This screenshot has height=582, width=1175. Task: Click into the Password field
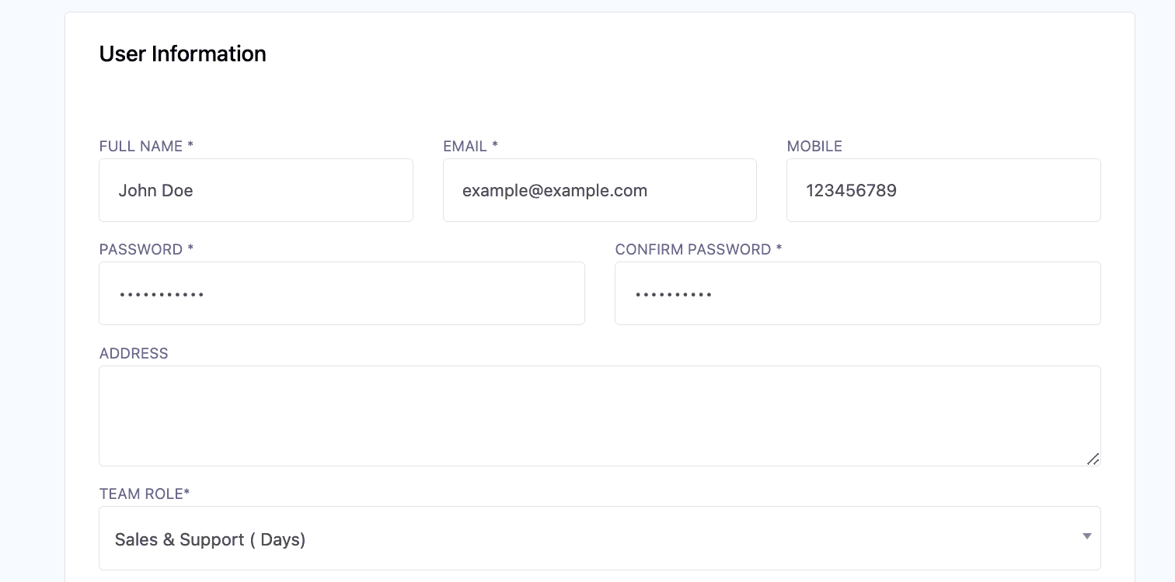click(x=341, y=293)
